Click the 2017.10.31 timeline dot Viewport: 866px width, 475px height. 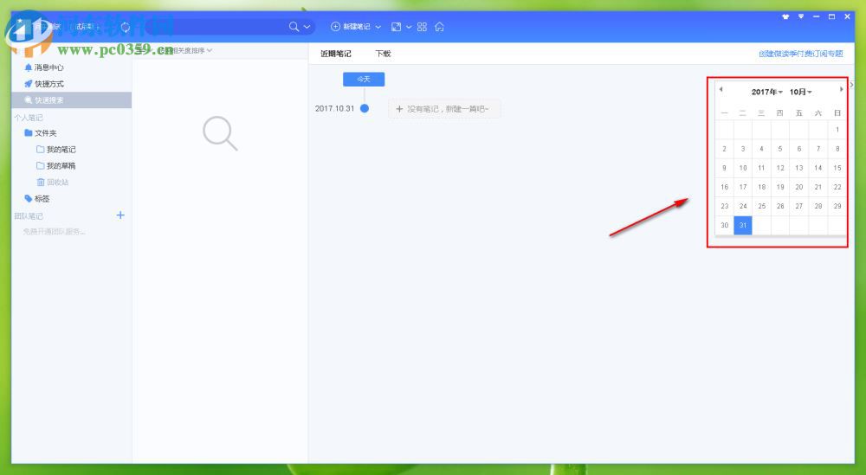pos(365,109)
